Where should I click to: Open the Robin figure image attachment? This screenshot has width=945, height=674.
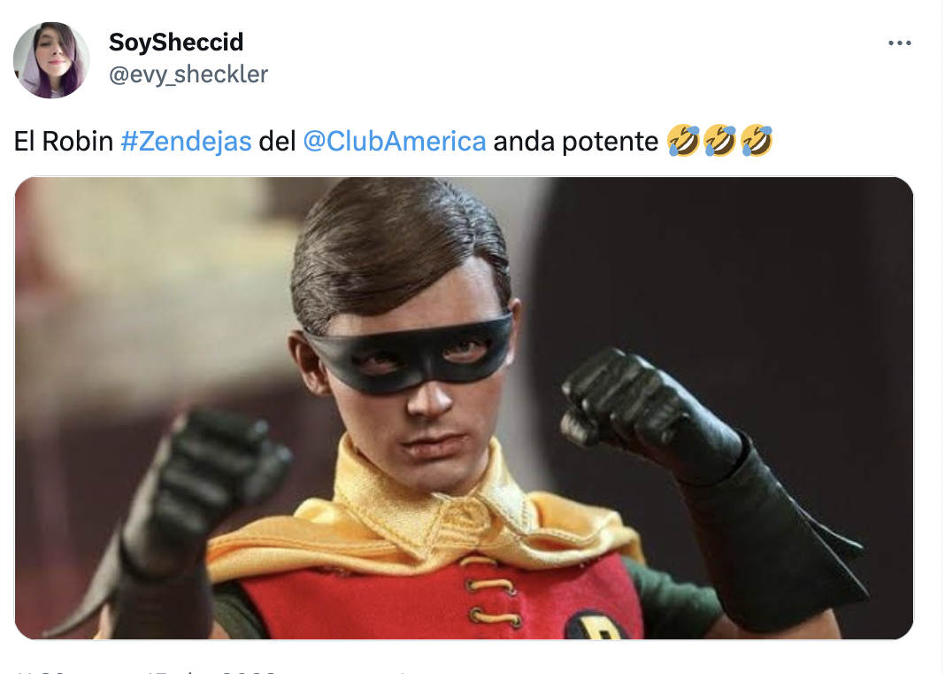464,408
